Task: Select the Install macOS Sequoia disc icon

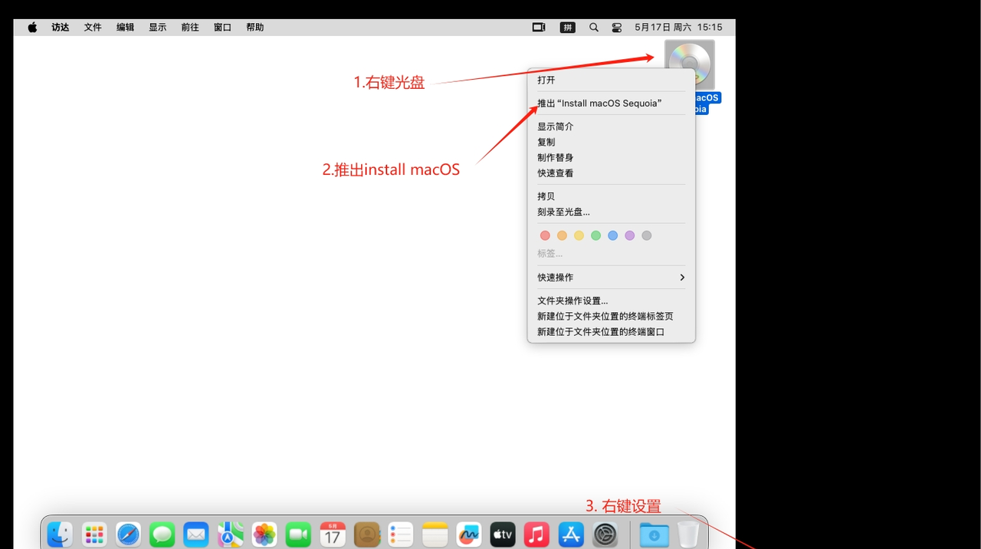Action: click(x=689, y=65)
